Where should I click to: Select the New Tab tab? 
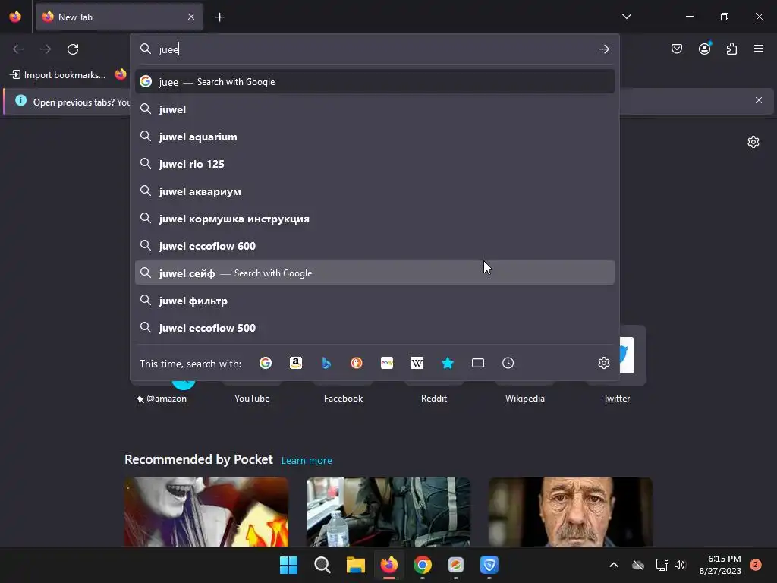119,17
